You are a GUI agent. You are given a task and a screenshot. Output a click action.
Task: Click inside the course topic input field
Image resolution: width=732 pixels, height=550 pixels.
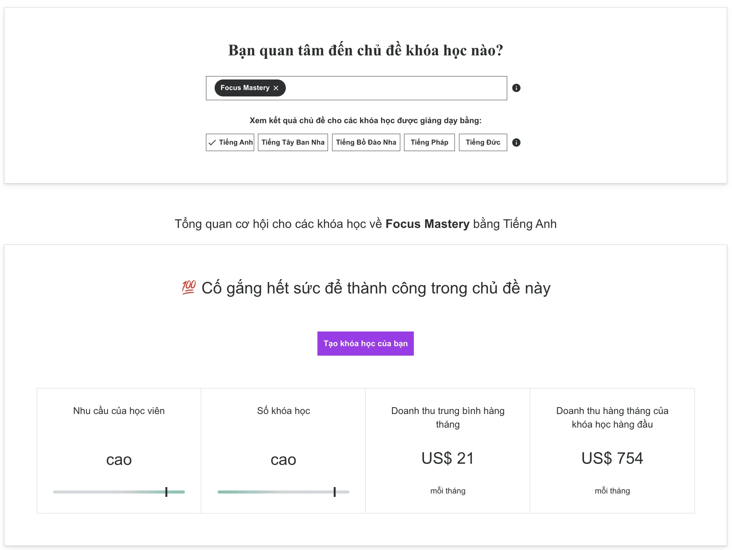click(x=395, y=88)
